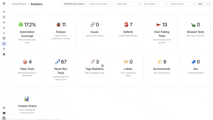Screen dimensions: 213x120
Task: Open the Settings gear icon in sidebar
Action: (4, 54)
